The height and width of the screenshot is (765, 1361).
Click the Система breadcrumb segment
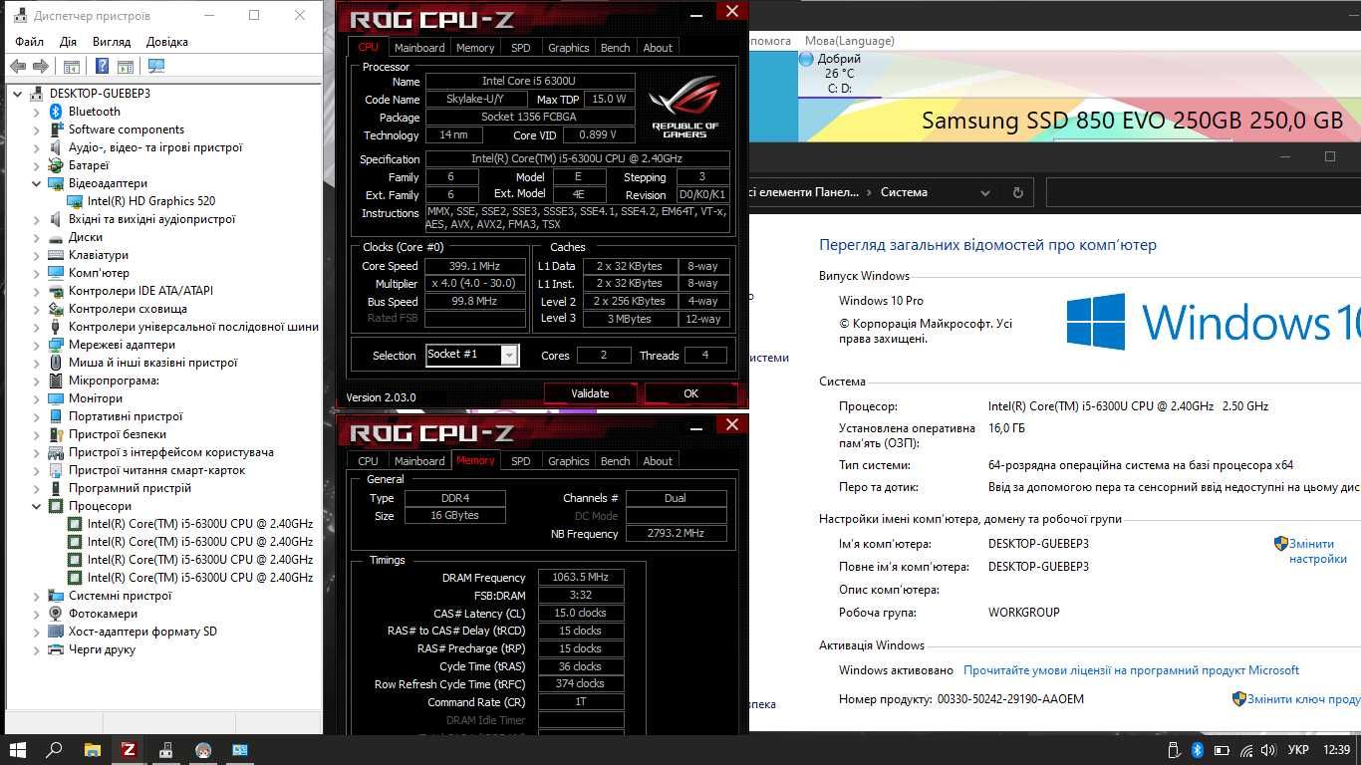coord(904,192)
